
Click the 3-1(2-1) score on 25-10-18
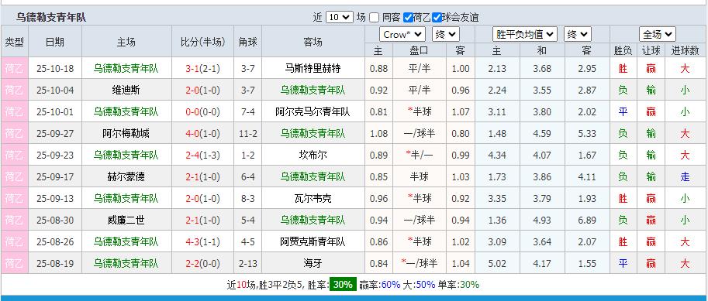pos(202,69)
